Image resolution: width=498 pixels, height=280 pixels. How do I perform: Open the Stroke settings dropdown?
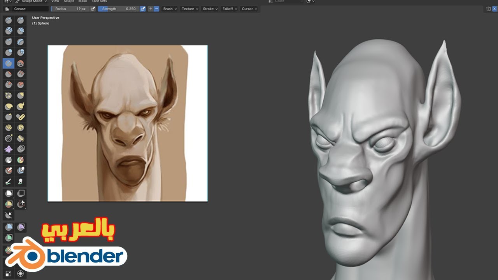pos(210,9)
